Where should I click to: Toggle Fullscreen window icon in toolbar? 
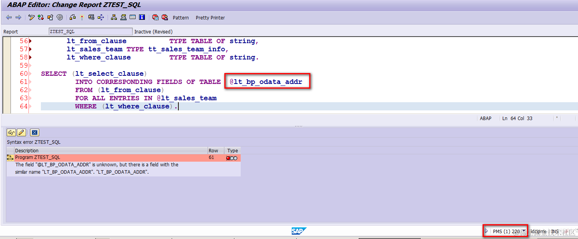[133, 17]
